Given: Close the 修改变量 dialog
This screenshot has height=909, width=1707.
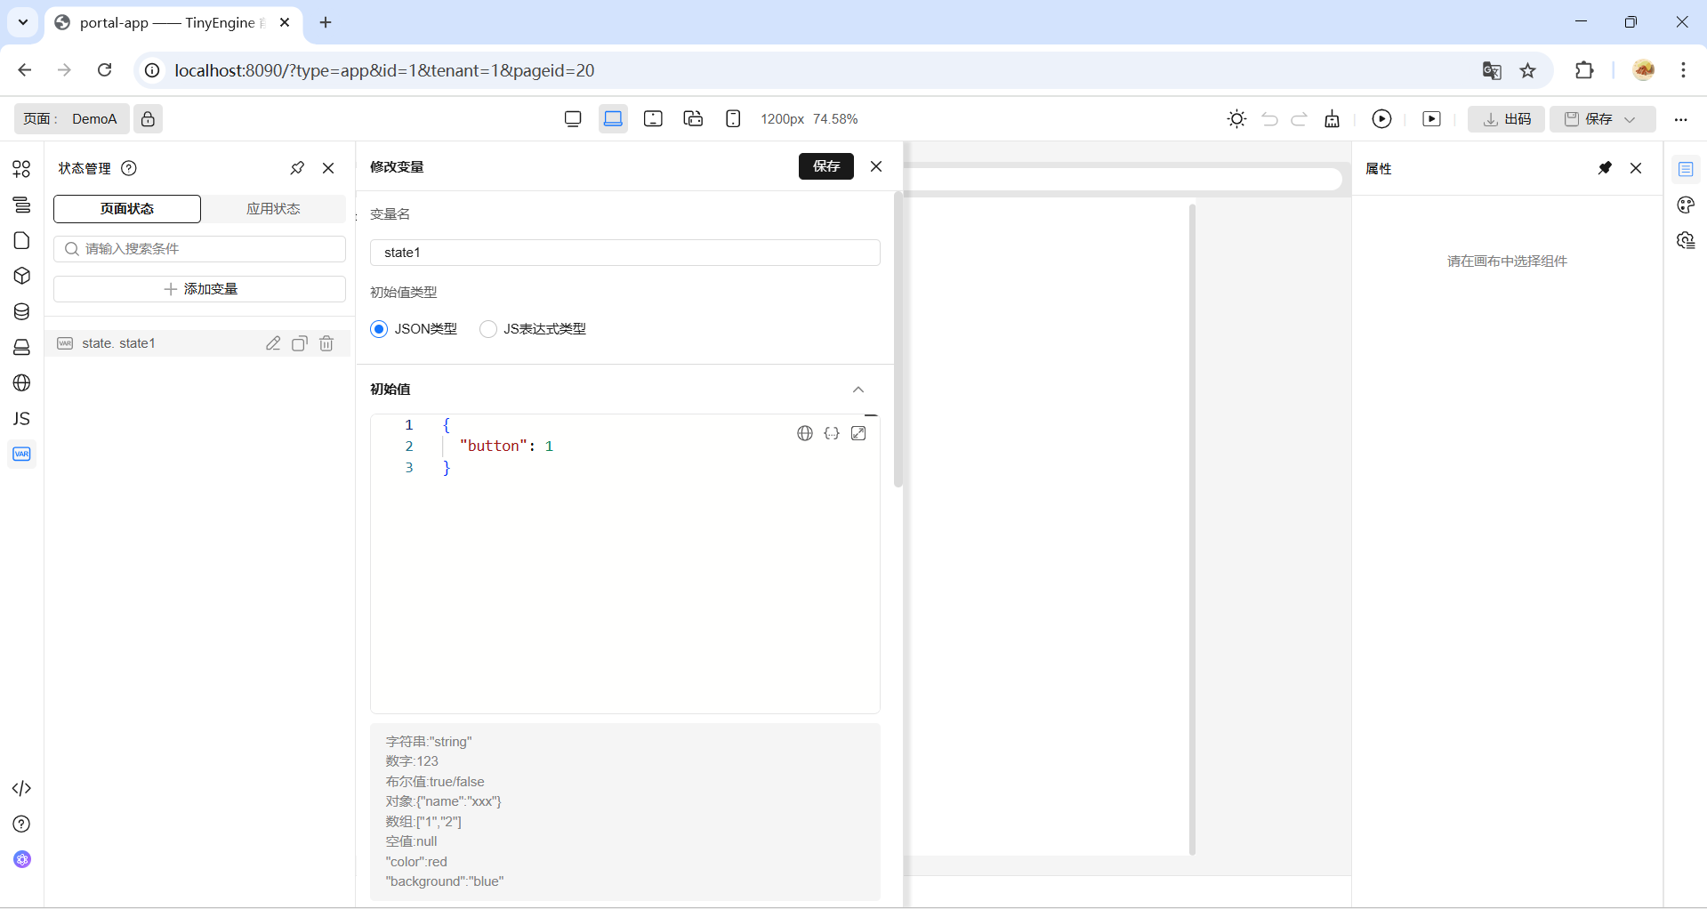Looking at the screenshot, I should point(876,166).
